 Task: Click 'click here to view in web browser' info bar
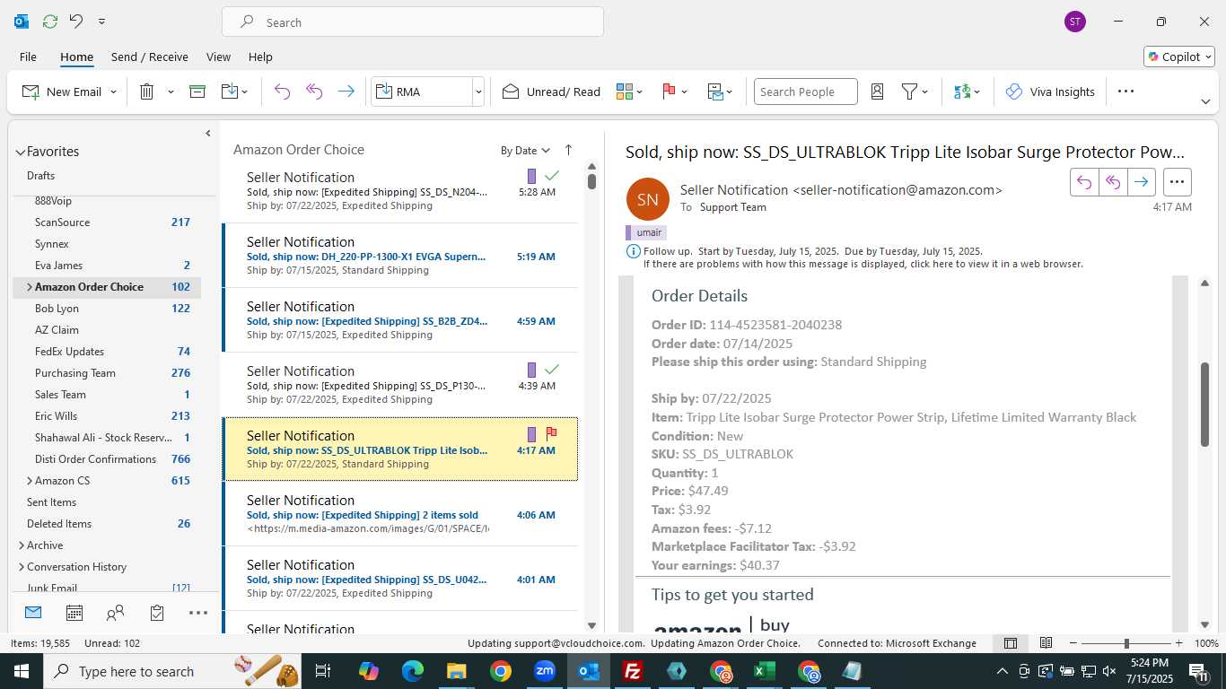click(x=863, y=264)
